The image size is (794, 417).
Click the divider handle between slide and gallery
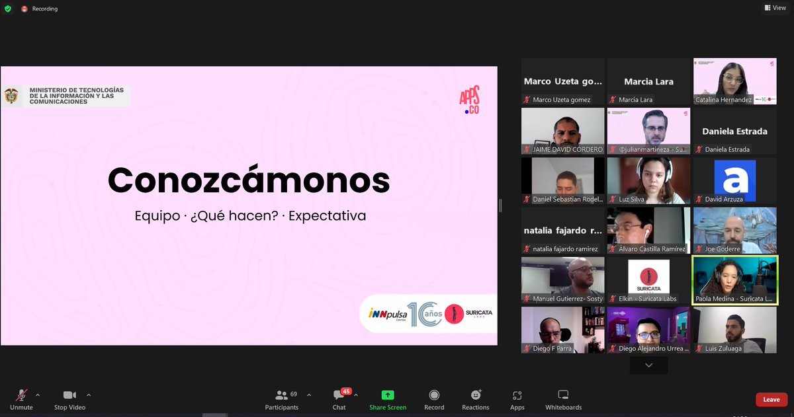[x=500, y=206]
